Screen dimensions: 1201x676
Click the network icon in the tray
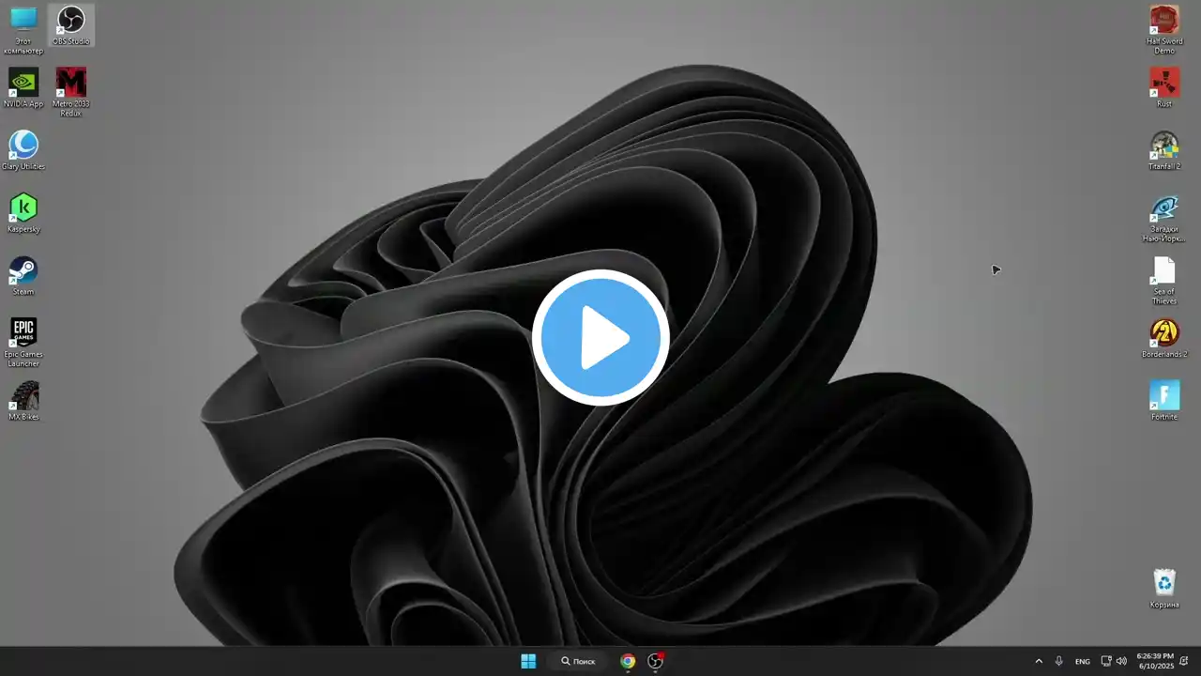[x=1106, y=661]
